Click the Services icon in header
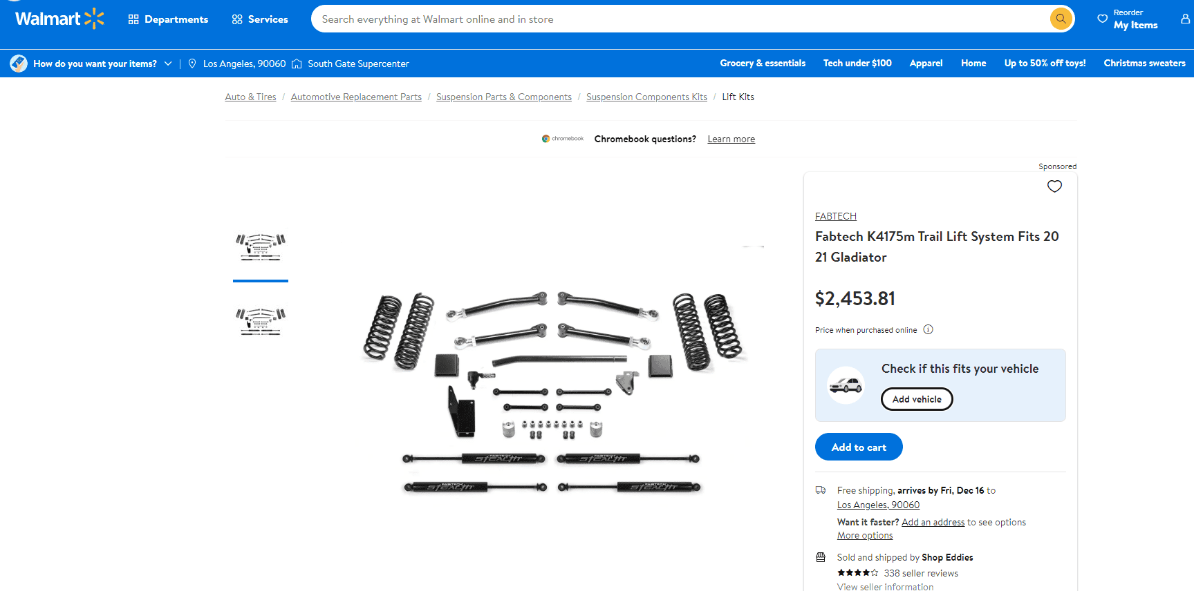 [237, 19]
